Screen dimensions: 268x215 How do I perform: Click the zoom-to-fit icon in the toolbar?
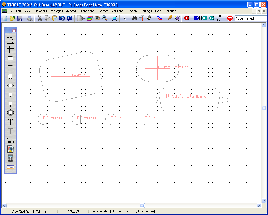tap(115, 18)
